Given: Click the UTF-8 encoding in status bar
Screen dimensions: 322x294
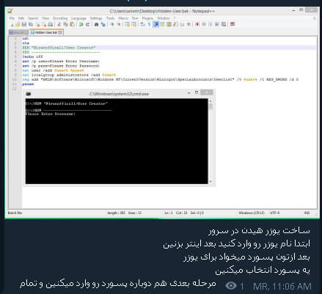Looking at the screenshot, I should click(274, 213).
